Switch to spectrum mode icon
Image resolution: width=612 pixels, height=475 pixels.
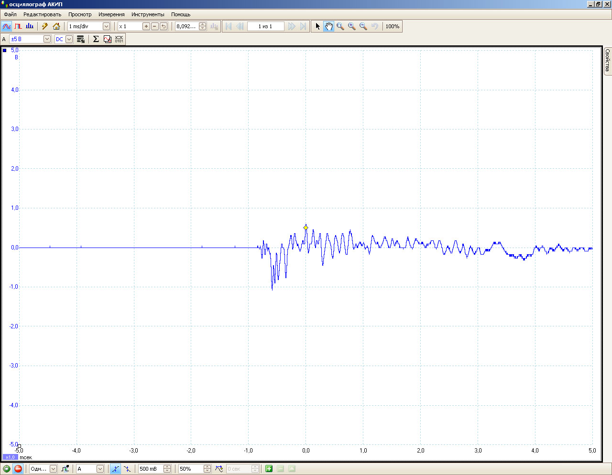pos(30,26)
